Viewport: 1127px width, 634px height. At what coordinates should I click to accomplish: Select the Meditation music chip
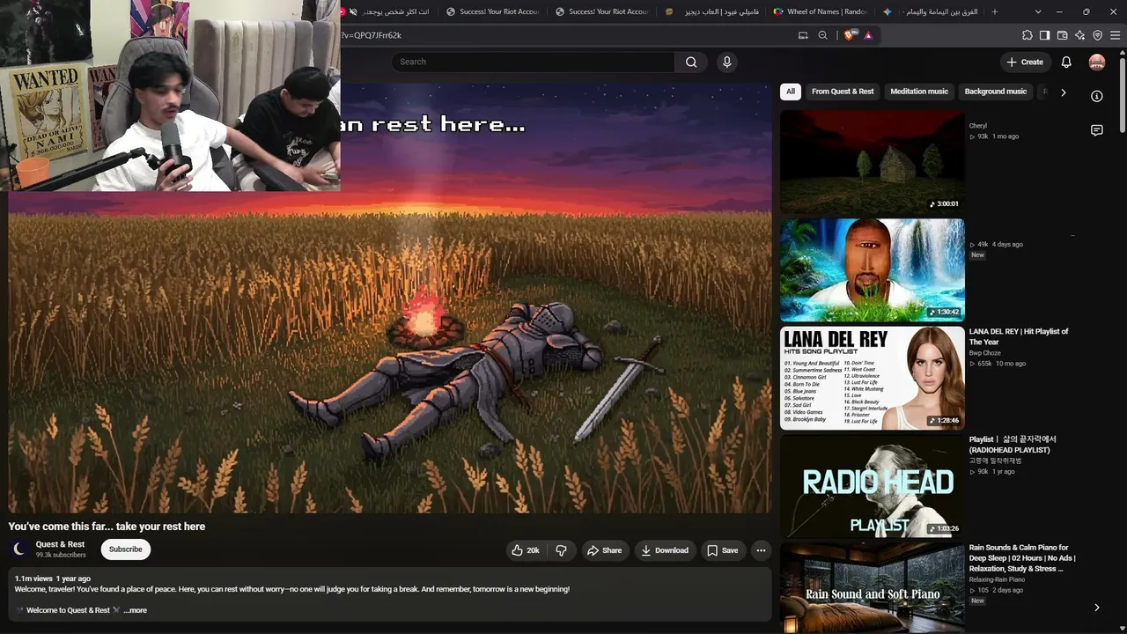pyautogui.click(x=919, y=92)
